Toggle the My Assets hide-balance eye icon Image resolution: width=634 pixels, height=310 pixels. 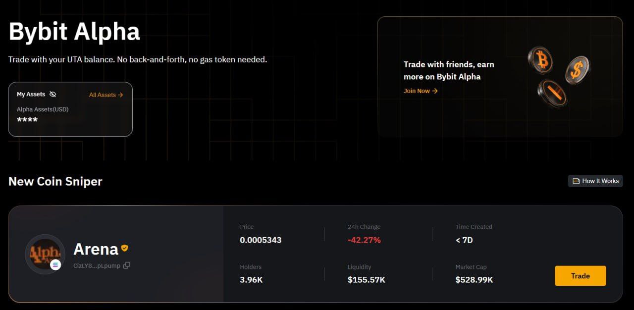pyautogui.click(x=53, y=94)
